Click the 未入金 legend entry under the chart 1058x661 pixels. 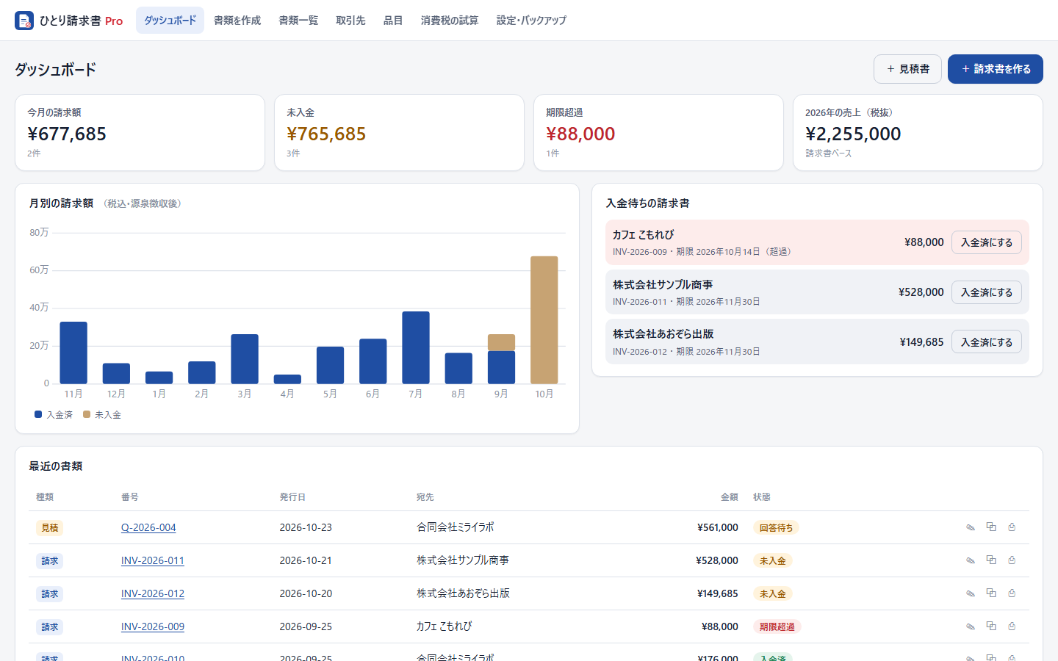(x=102, y=415)
